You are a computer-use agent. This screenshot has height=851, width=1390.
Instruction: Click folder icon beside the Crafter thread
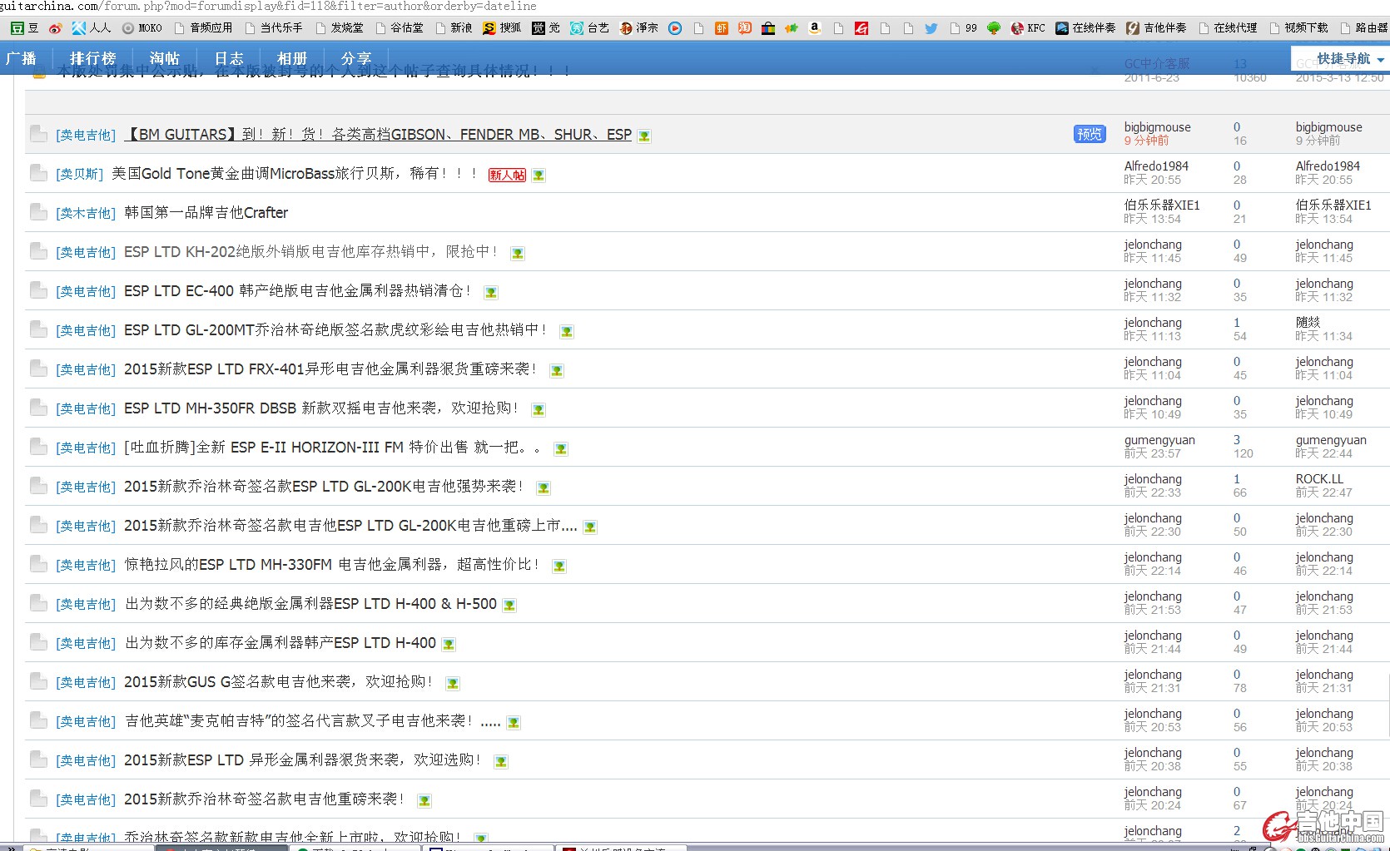(x=38, y=212)
